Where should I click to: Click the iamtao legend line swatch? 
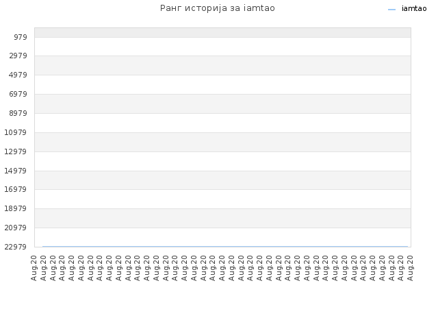pos(391,10)
